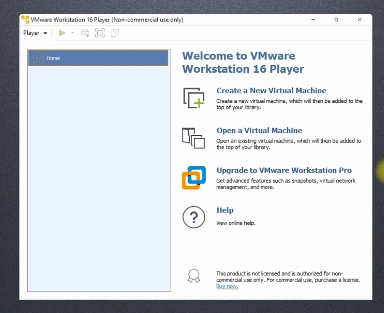Enter full screen mode via toolbar icon
Screen dimensions: 384x313
click(100, 33)
